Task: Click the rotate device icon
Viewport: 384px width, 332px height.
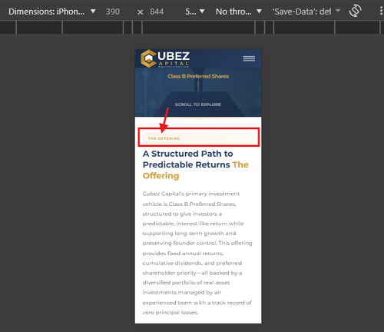Action: pyautogui.click(x=355, y=11)
